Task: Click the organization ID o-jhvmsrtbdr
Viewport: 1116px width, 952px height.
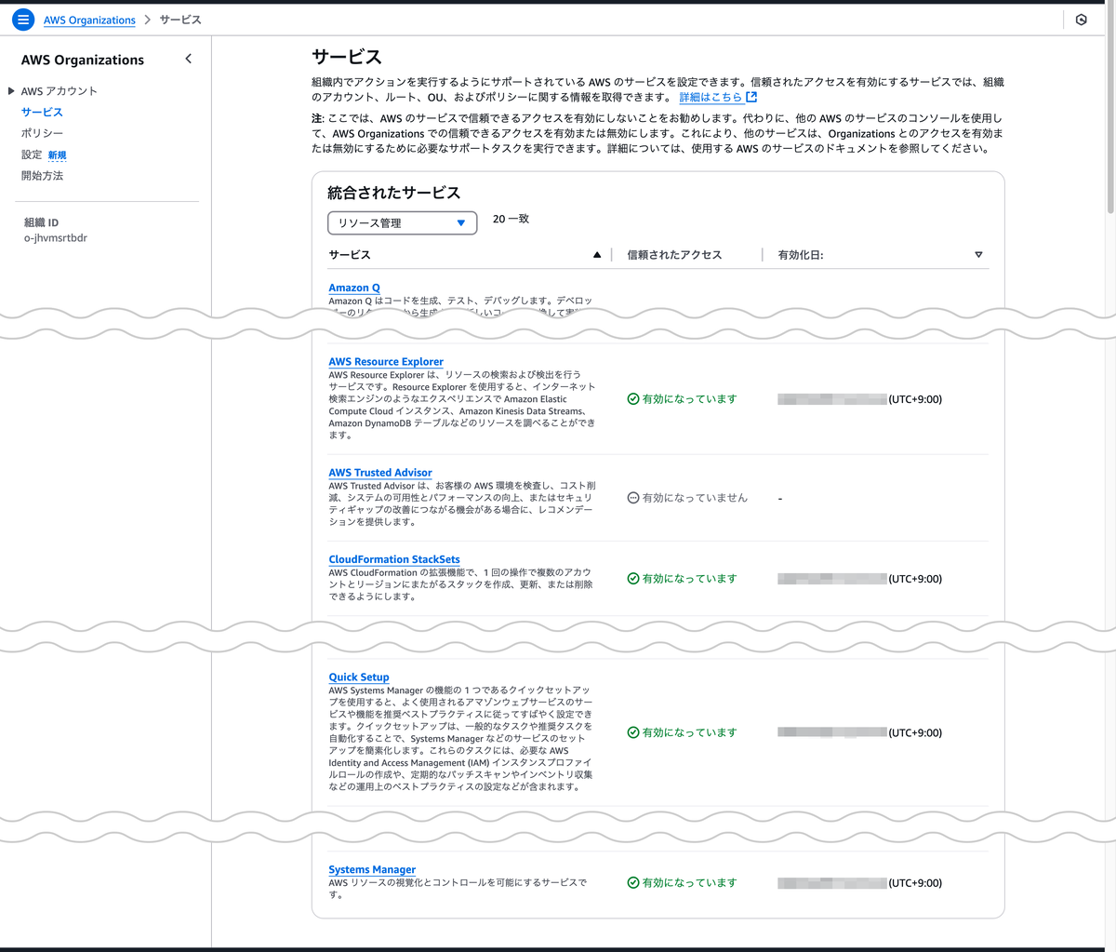Action: (x=56, y=238)
